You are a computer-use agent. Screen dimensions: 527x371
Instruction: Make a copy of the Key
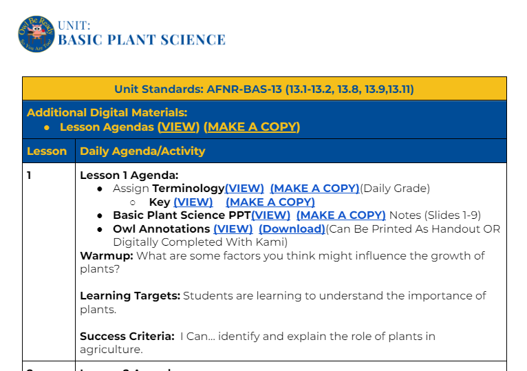[270, 202]
